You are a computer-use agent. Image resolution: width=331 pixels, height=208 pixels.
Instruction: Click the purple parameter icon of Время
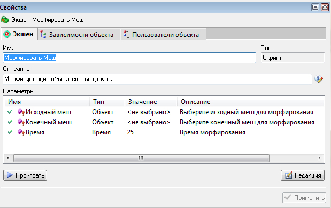21,132
